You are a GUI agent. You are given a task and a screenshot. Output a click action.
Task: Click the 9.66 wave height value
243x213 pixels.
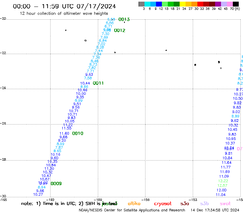click(x=40, y=191)
